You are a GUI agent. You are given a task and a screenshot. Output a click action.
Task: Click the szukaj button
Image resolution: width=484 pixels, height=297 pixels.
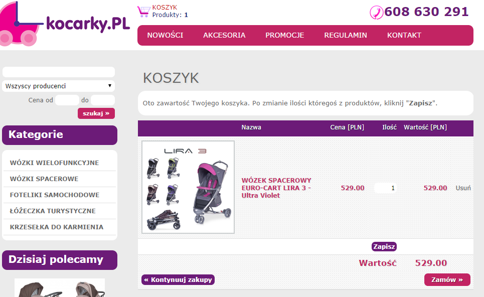click(x=96, y=113)
